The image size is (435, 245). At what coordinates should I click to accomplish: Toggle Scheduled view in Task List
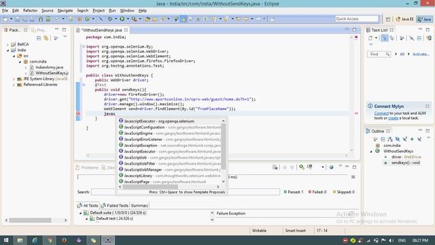pos(392,38)
